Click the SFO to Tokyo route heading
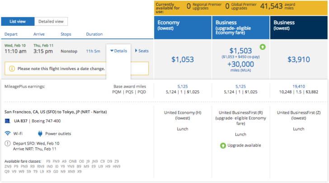The height and width of the screenshot is (183, 329). 56,112
